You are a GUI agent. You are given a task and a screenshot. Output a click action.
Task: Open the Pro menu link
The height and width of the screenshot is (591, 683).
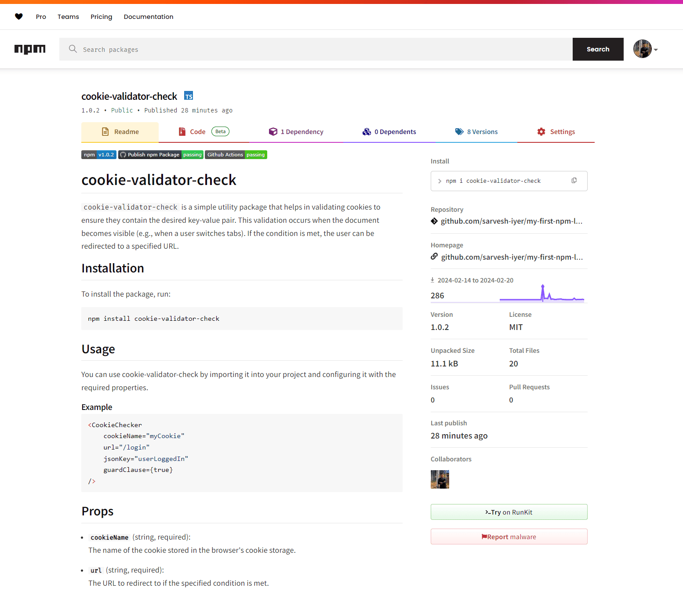click(x=41, y=17)
